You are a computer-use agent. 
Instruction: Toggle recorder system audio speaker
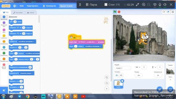point(165,5)
